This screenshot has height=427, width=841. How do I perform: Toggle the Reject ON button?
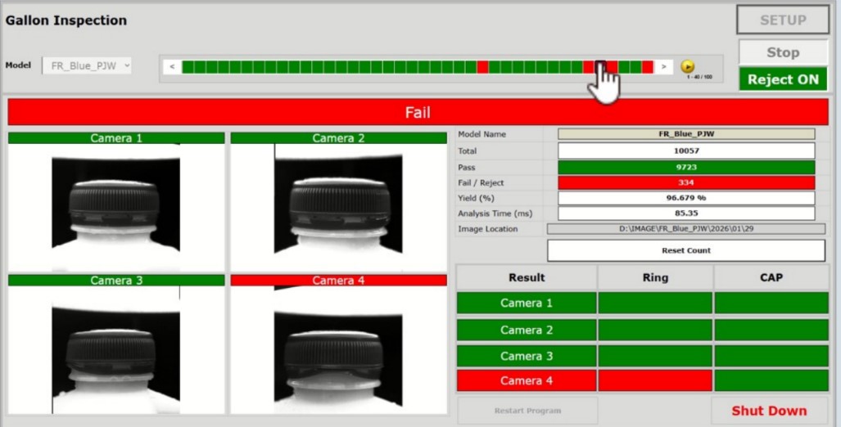click(x=782, y=79)
